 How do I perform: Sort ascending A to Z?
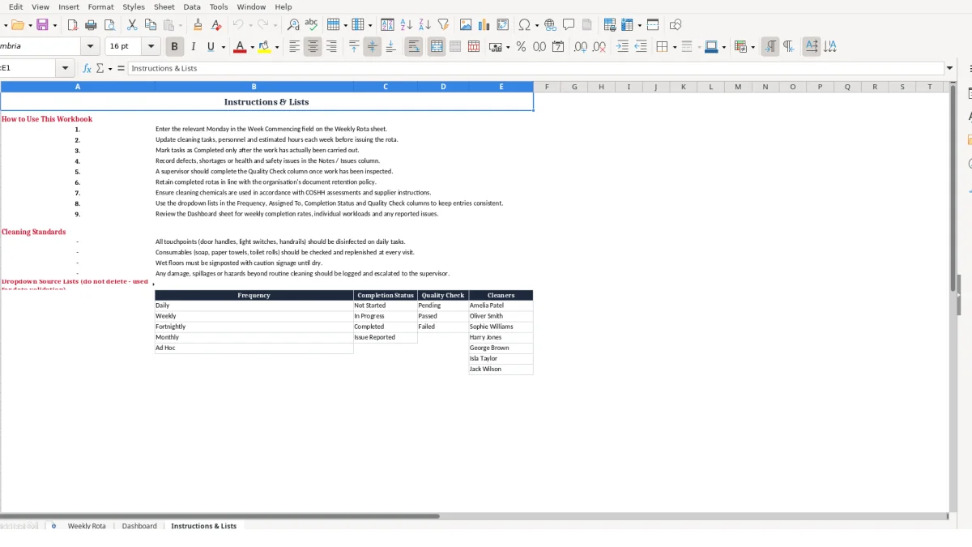click(407, 25)
